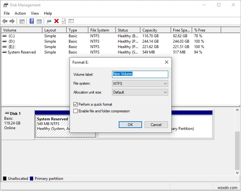
Task: Select the drive icon beside (E:)
Action: pyautogui.click(x=4, y=46)
